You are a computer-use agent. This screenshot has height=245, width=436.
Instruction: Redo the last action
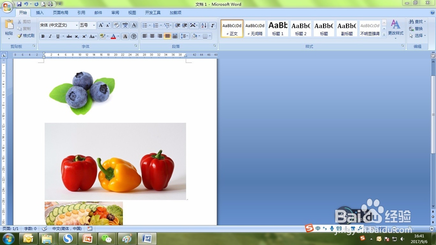point(37,4)
